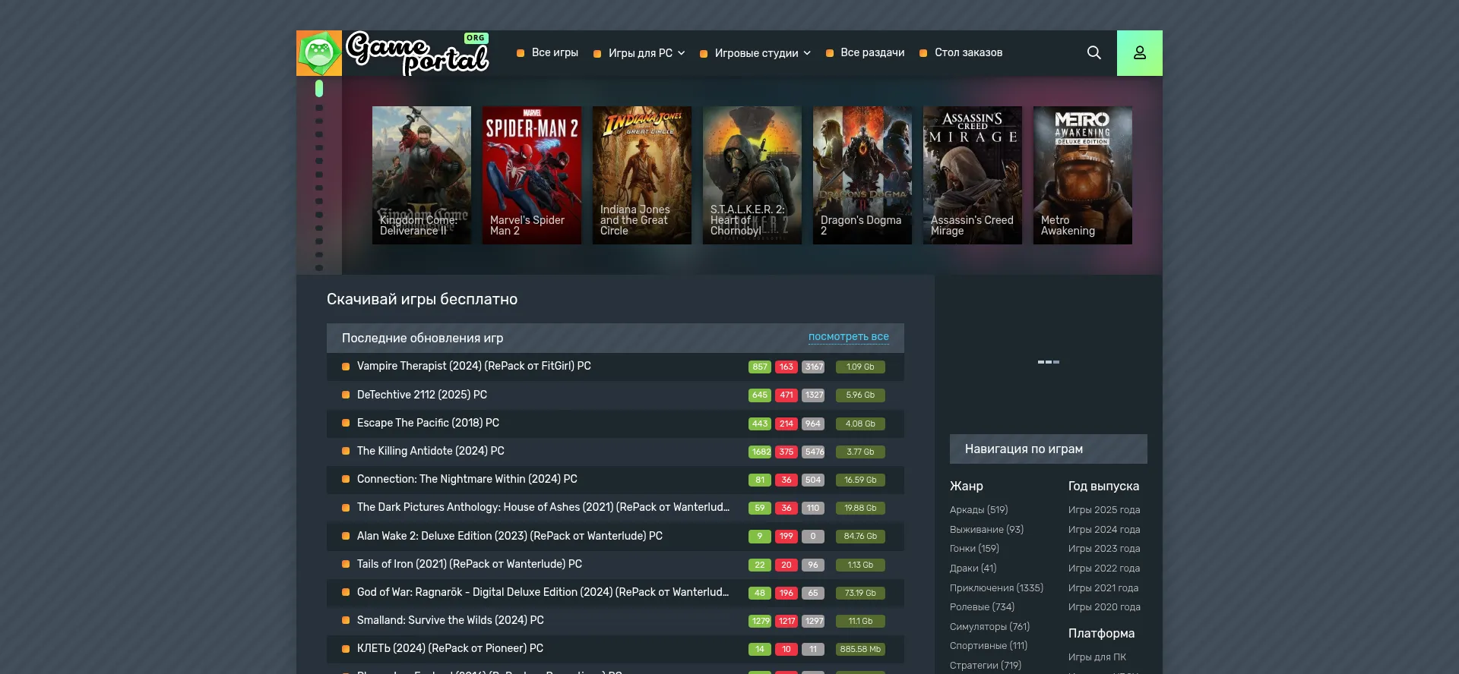This screenshot has width=1459, height=674.
Task: Click the 3.77 Gb size badge
Action: click(x=860, y=452)
